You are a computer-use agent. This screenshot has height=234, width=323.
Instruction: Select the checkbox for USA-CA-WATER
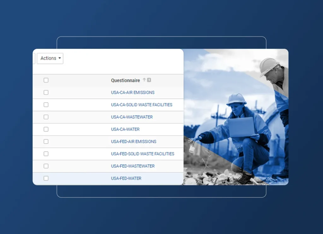click(46, 129)
